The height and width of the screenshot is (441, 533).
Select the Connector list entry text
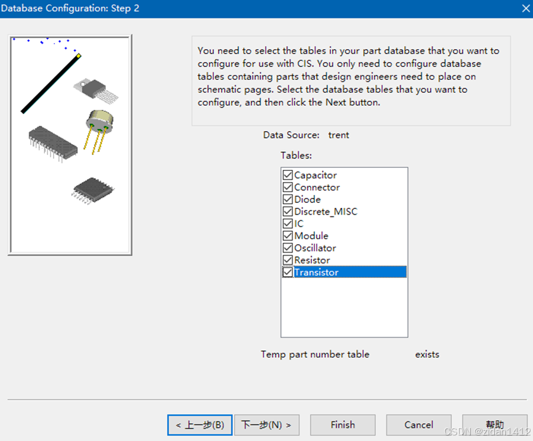coord(317,187)
